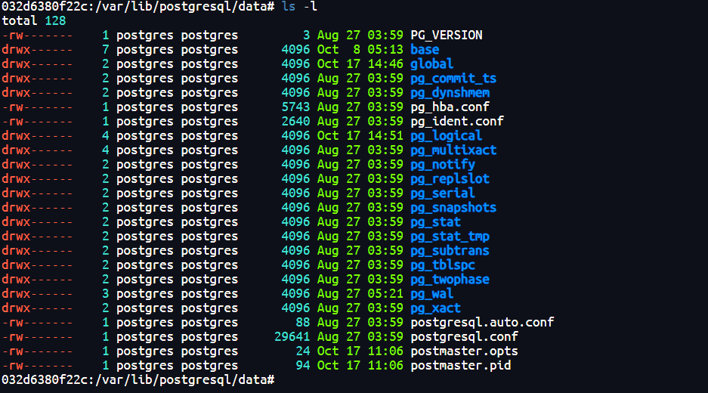Click the 'ls -l' command text

click(299, 7)
